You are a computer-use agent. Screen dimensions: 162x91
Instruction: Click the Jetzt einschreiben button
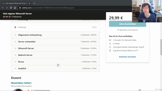pos(128,24)
